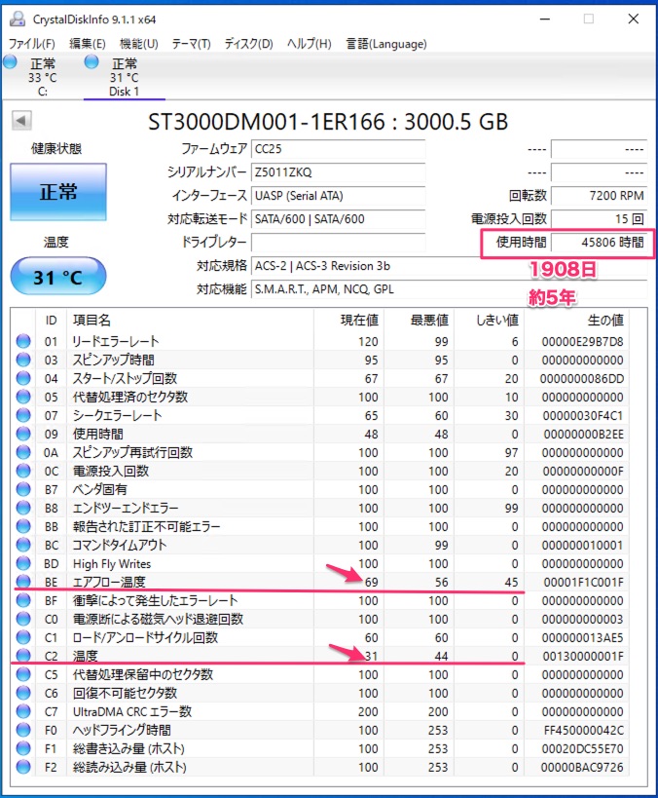Image resolution: width=658 pixels, height=798 pixels.
Task: Click the status orb for ID 0C 電源投入回数
Action: click(x=23, y=471)
